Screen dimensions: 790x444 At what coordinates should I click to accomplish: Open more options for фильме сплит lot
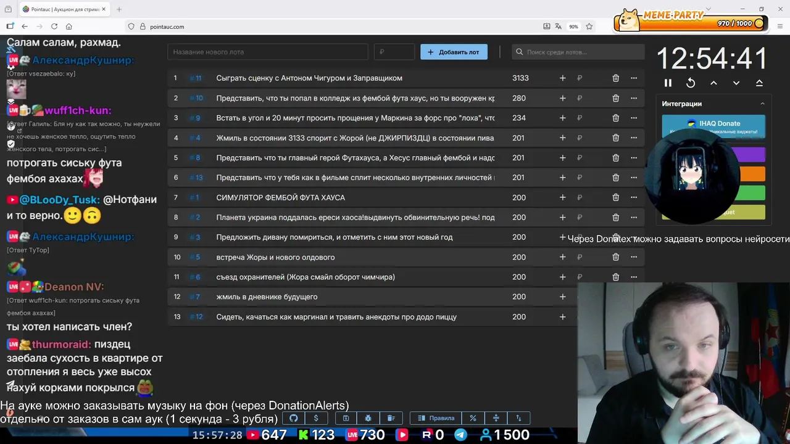pos(633,178)
